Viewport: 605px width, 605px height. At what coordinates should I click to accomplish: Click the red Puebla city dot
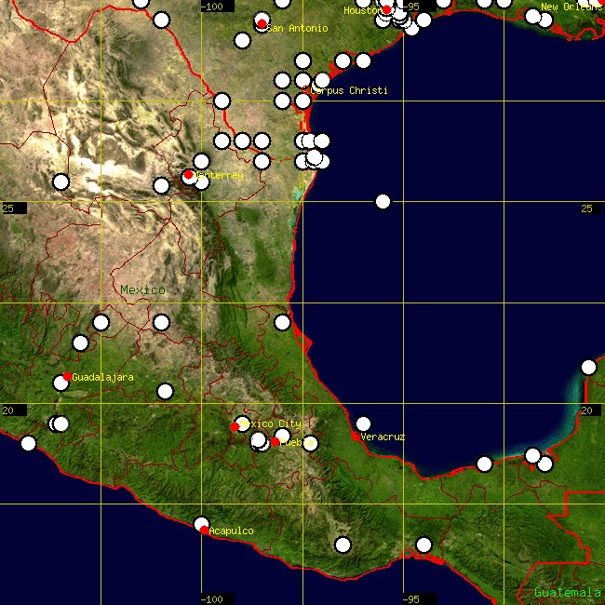[276, 442]
